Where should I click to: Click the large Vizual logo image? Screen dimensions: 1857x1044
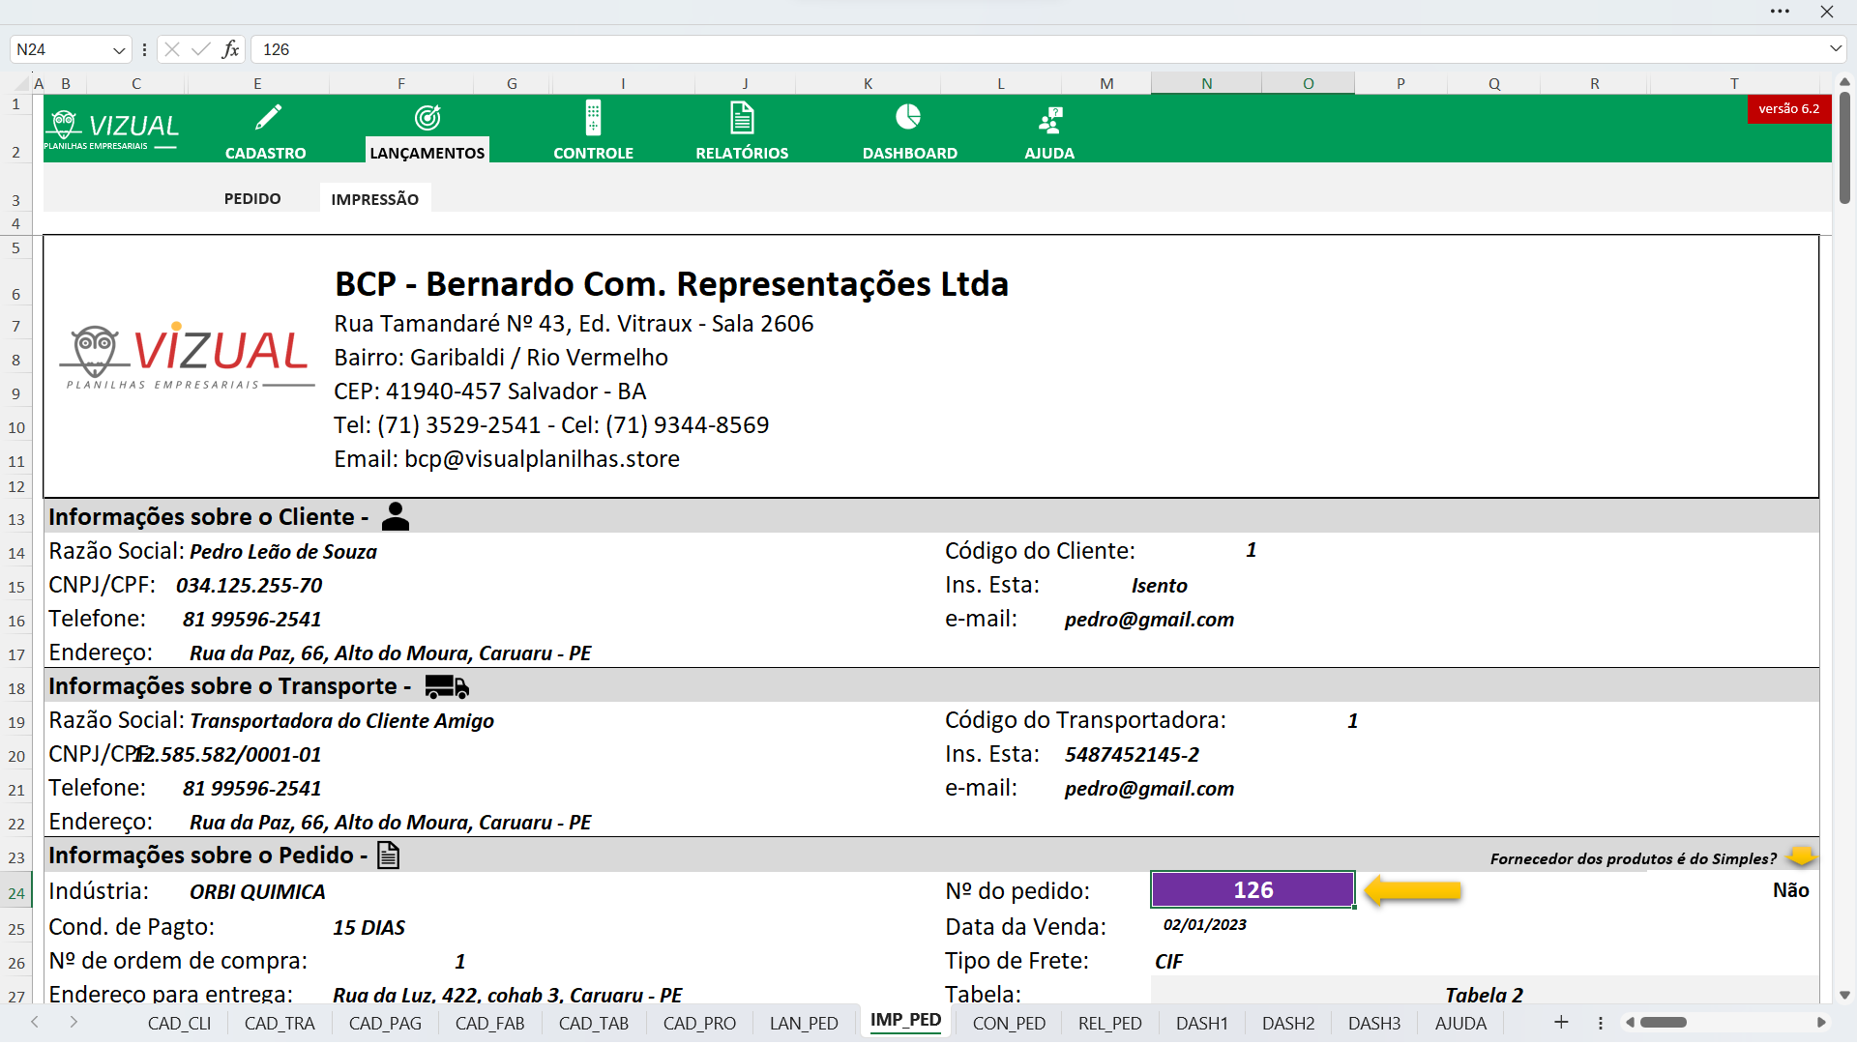pyautogui.click(x=187, y=356)
